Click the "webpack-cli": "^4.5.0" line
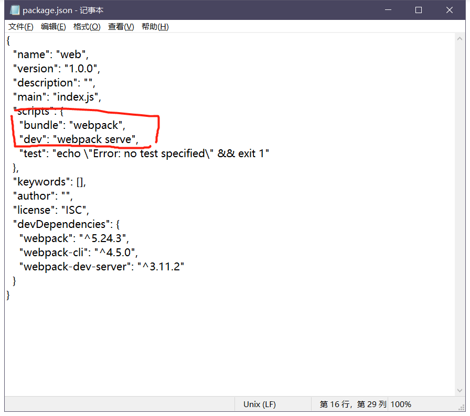 pos(79,253)
